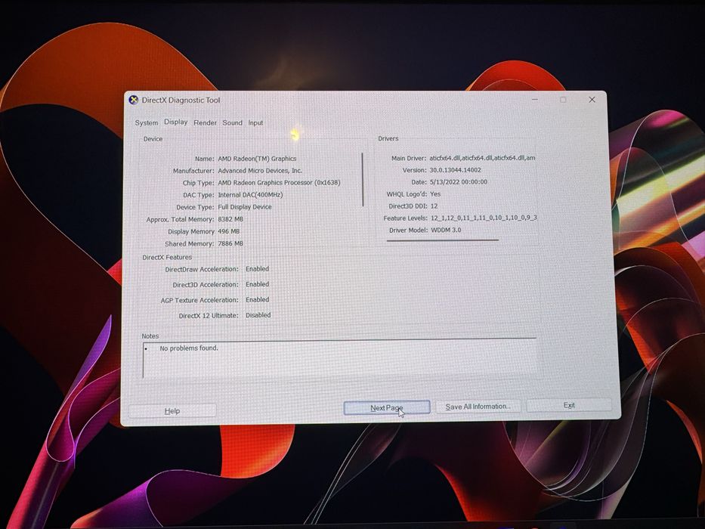Open the Render tab
Image resolution: width=705 pixels, height=529 pixels.
[x=205, y=122]
